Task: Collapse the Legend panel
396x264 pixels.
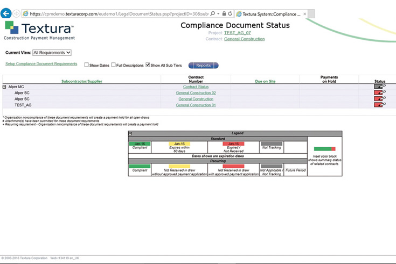Action: point(131,133)
